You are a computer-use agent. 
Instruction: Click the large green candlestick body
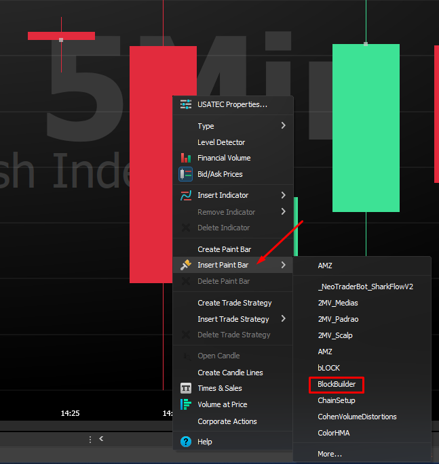point(366,129)
